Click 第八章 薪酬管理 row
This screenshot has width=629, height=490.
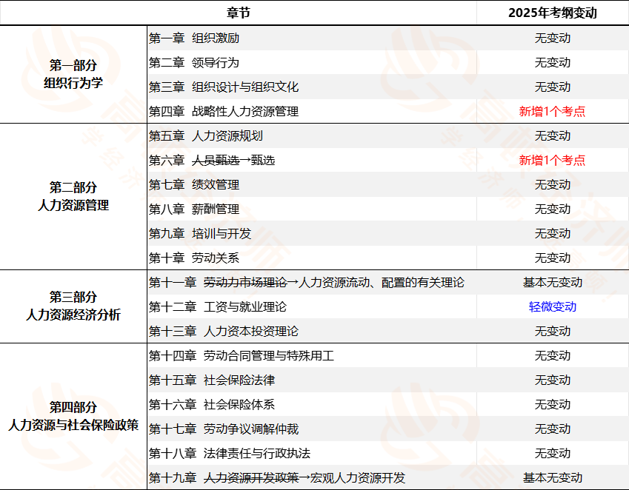[x=388, y=209]
